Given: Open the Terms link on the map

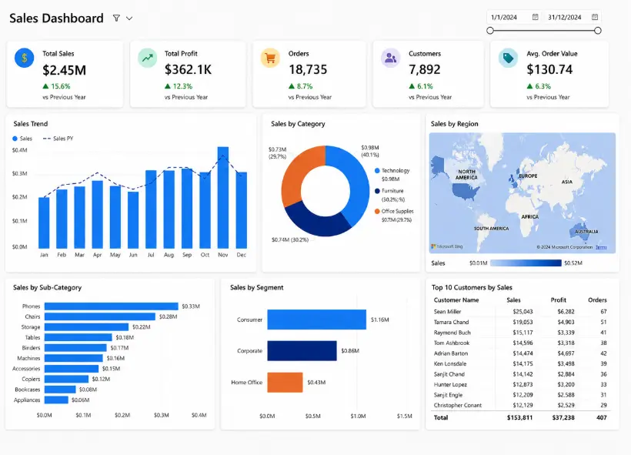Looking at the screenshot, I should tap(601, 247).
